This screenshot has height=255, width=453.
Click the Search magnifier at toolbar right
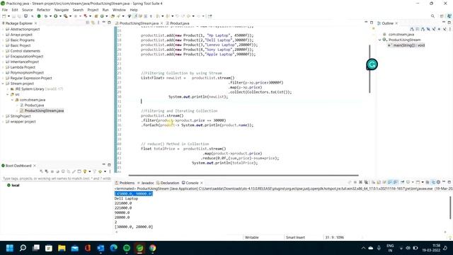[x=432, y=16]
